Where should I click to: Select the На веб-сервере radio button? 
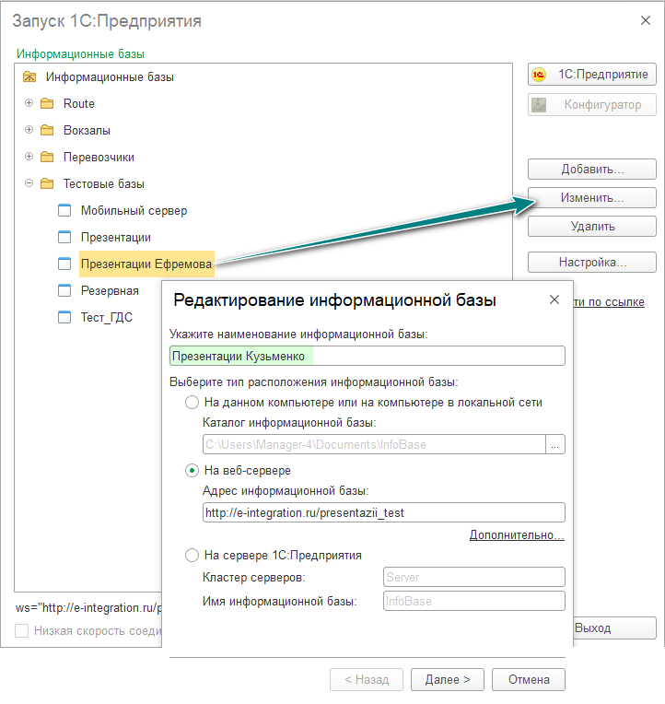[x=192, y=471]
